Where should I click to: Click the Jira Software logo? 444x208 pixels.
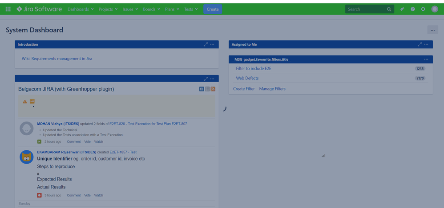click(39, 9)
